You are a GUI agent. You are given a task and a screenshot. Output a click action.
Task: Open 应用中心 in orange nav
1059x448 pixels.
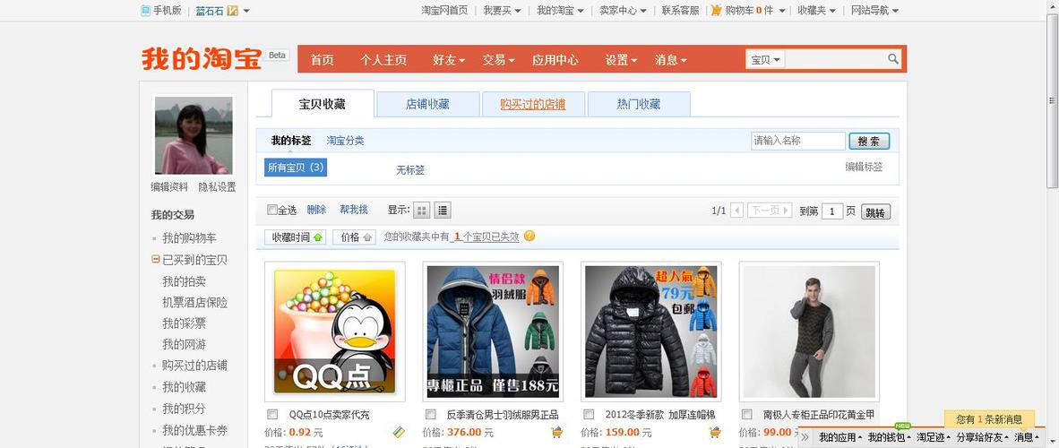555,59
